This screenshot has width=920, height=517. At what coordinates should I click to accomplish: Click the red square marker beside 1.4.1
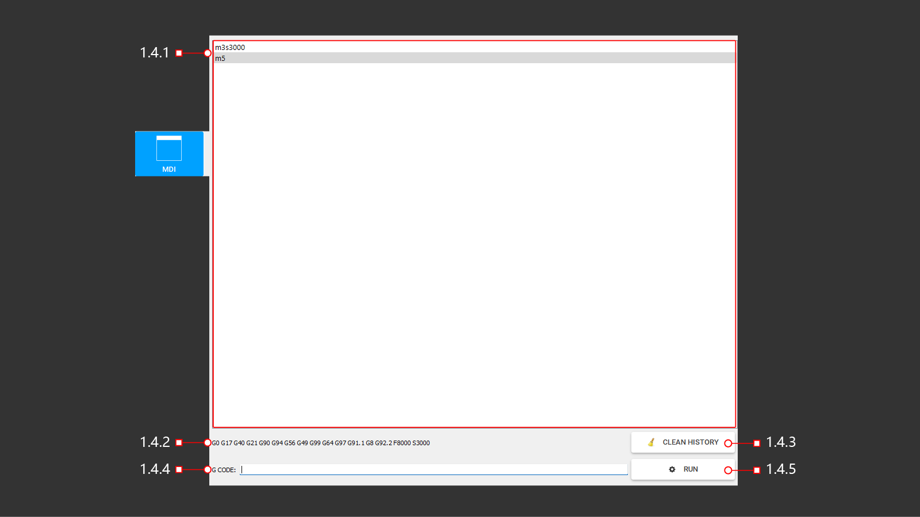coord(179,53)
